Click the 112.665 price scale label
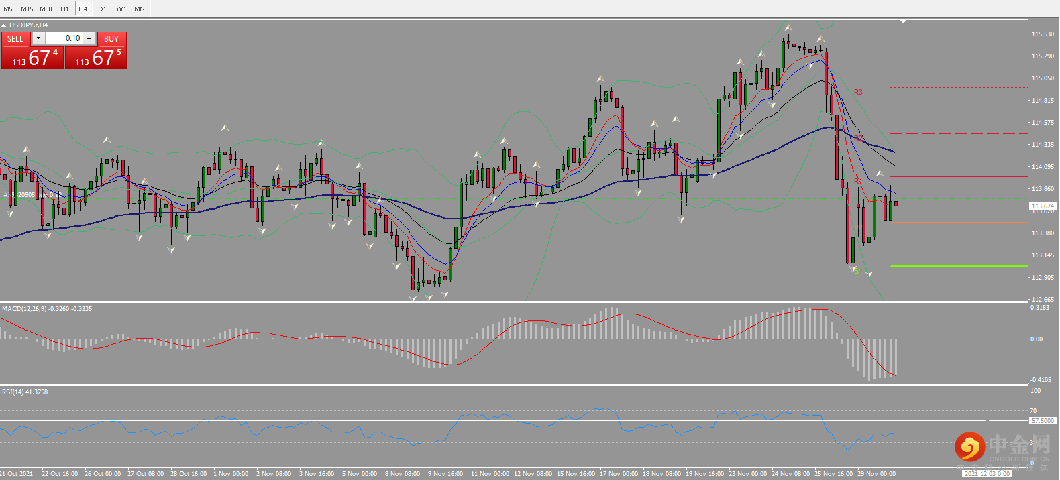 [1043, 300]
